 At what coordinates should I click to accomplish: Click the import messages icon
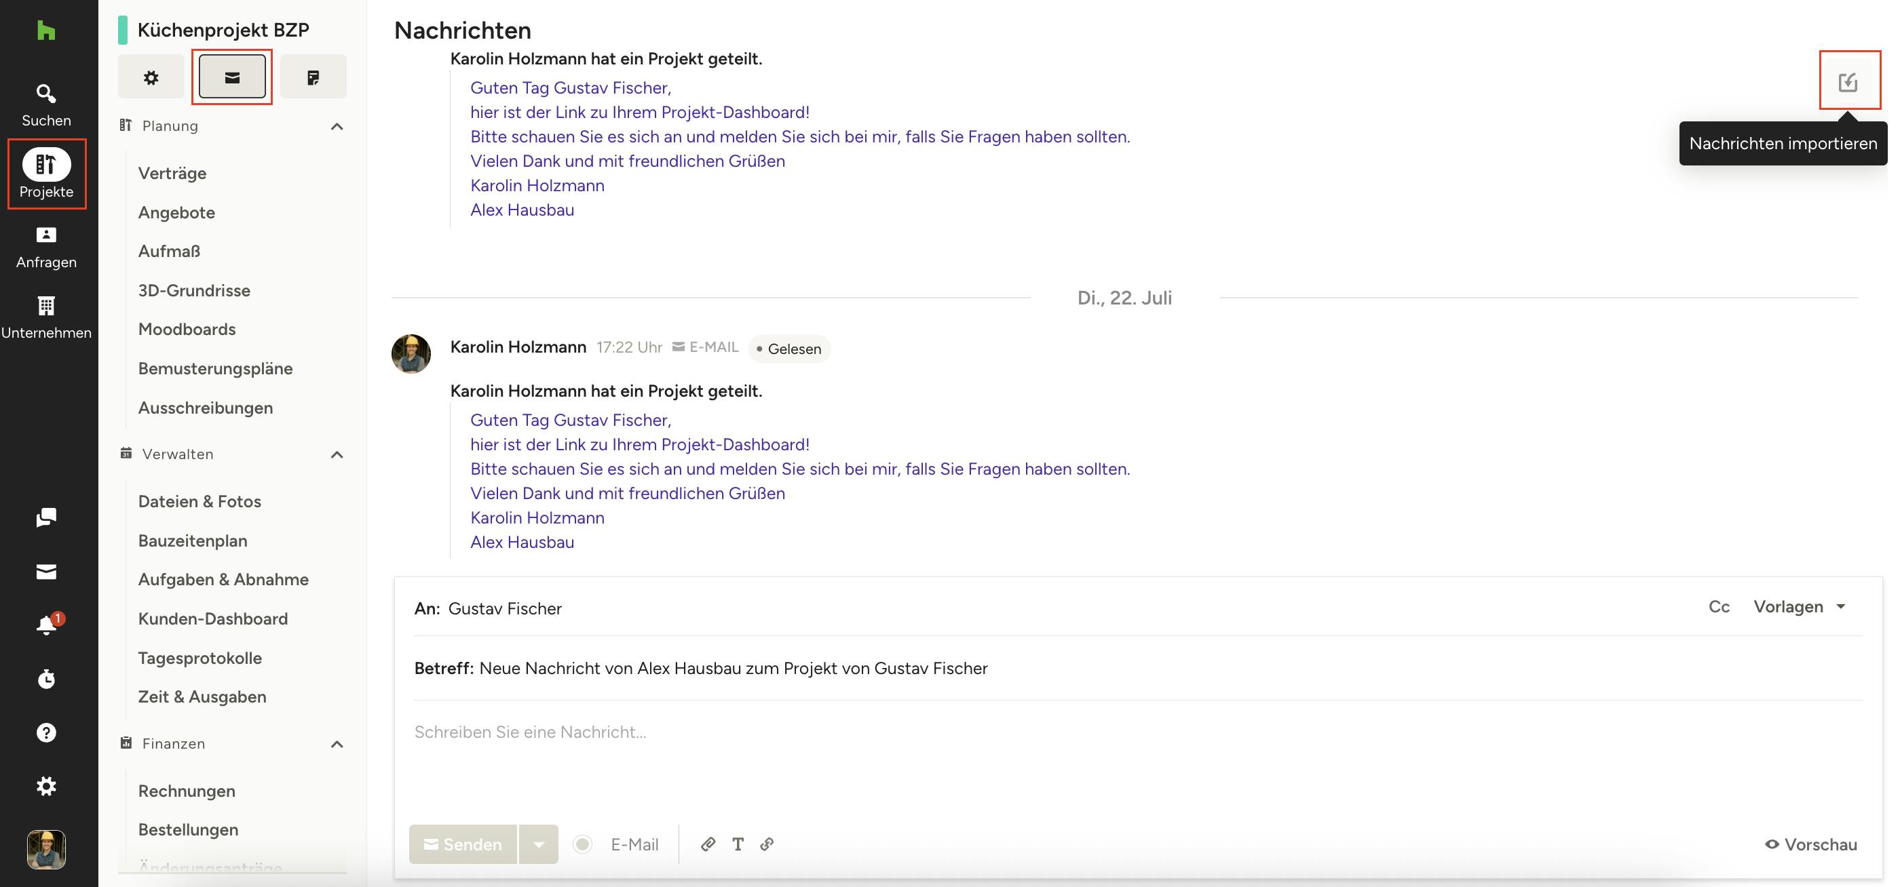pos(1848,81)
